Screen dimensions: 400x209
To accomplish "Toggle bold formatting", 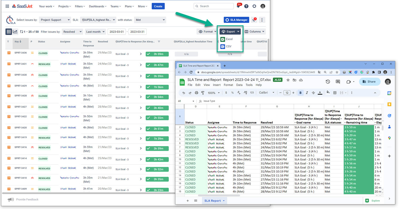I will click(301, 93).
